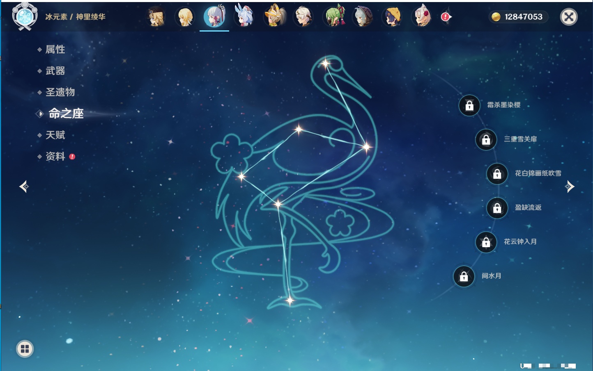Select the avatar wearing a yellow visor

[274, 16]
